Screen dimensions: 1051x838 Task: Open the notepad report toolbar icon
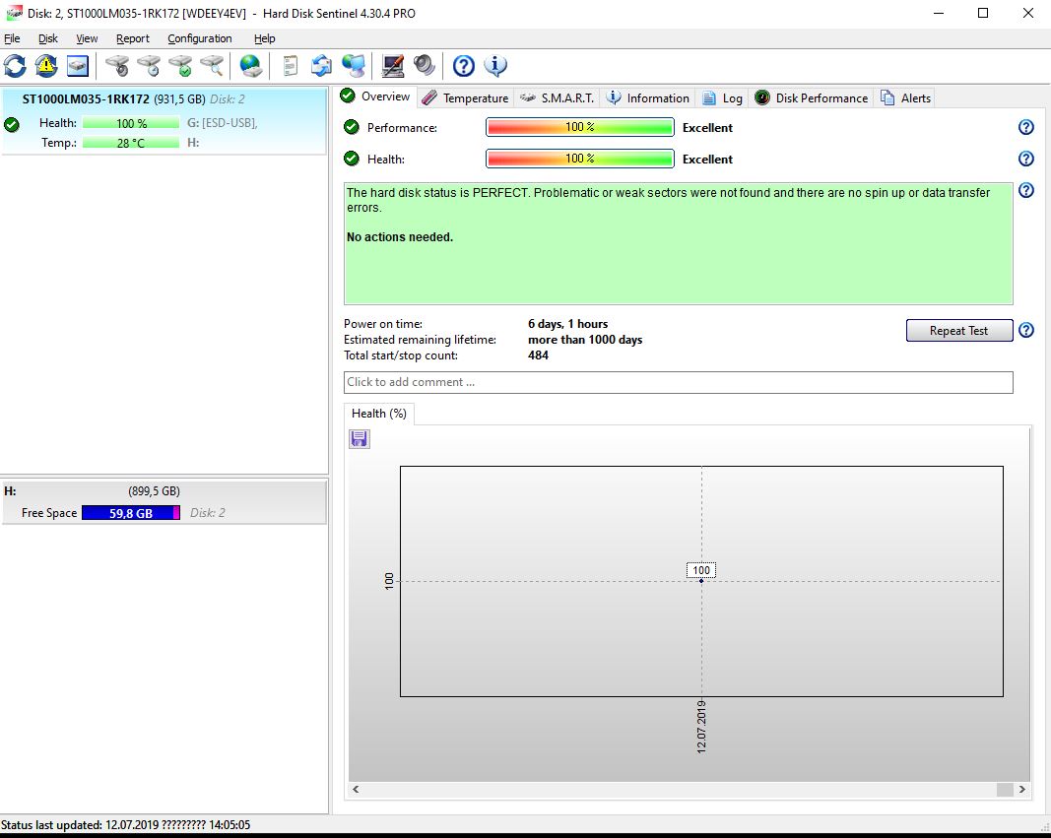tap(290, 66)
